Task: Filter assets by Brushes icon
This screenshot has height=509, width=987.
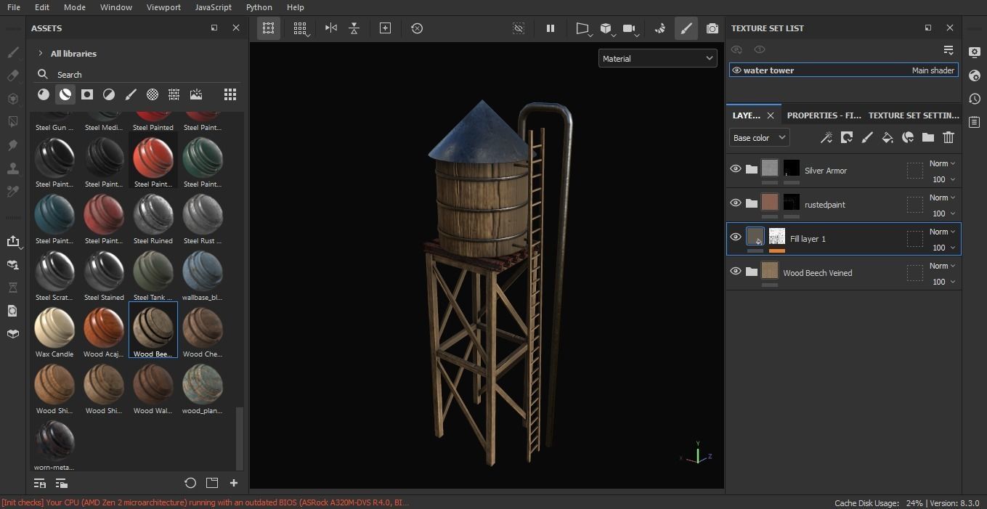Action: coord(131,94)
